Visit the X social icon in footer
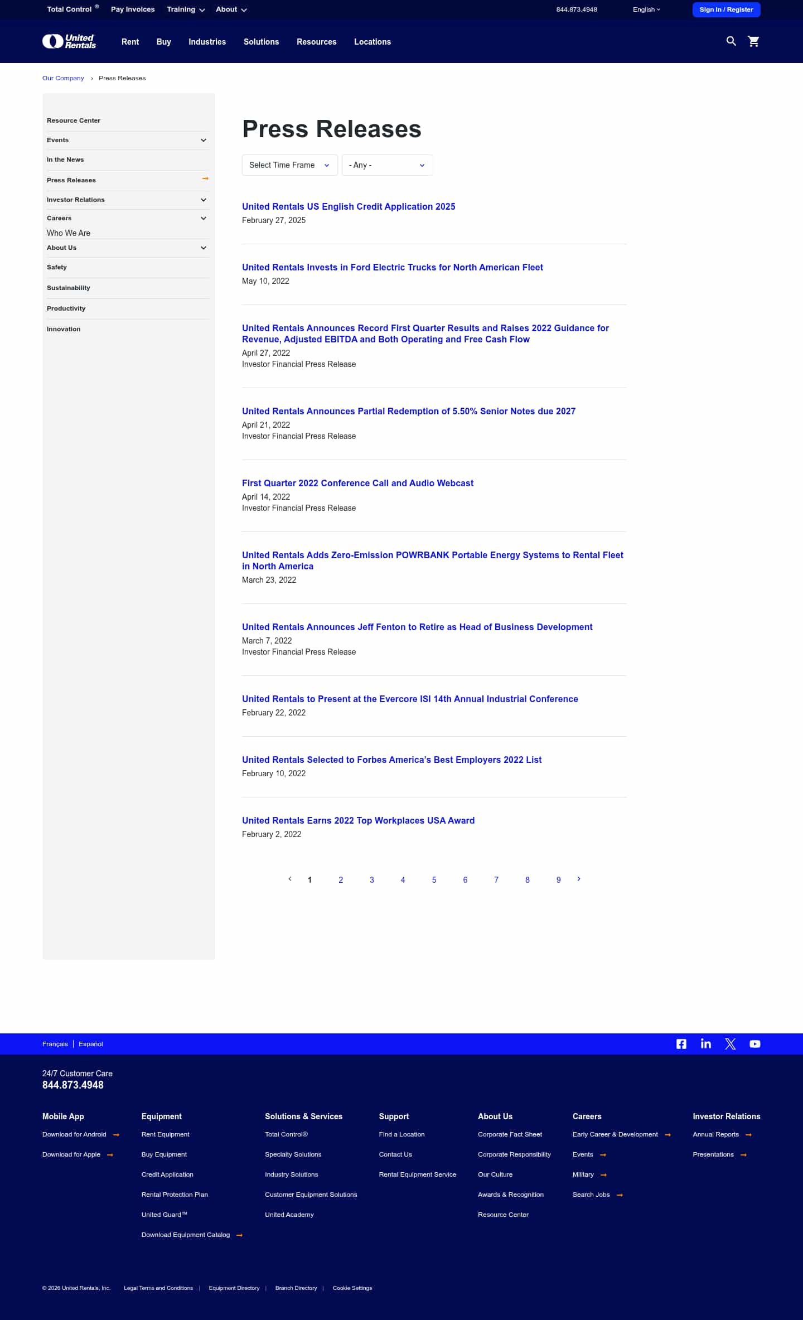This screenshot has height=1320, width=803. click(x=731, y=1044)
